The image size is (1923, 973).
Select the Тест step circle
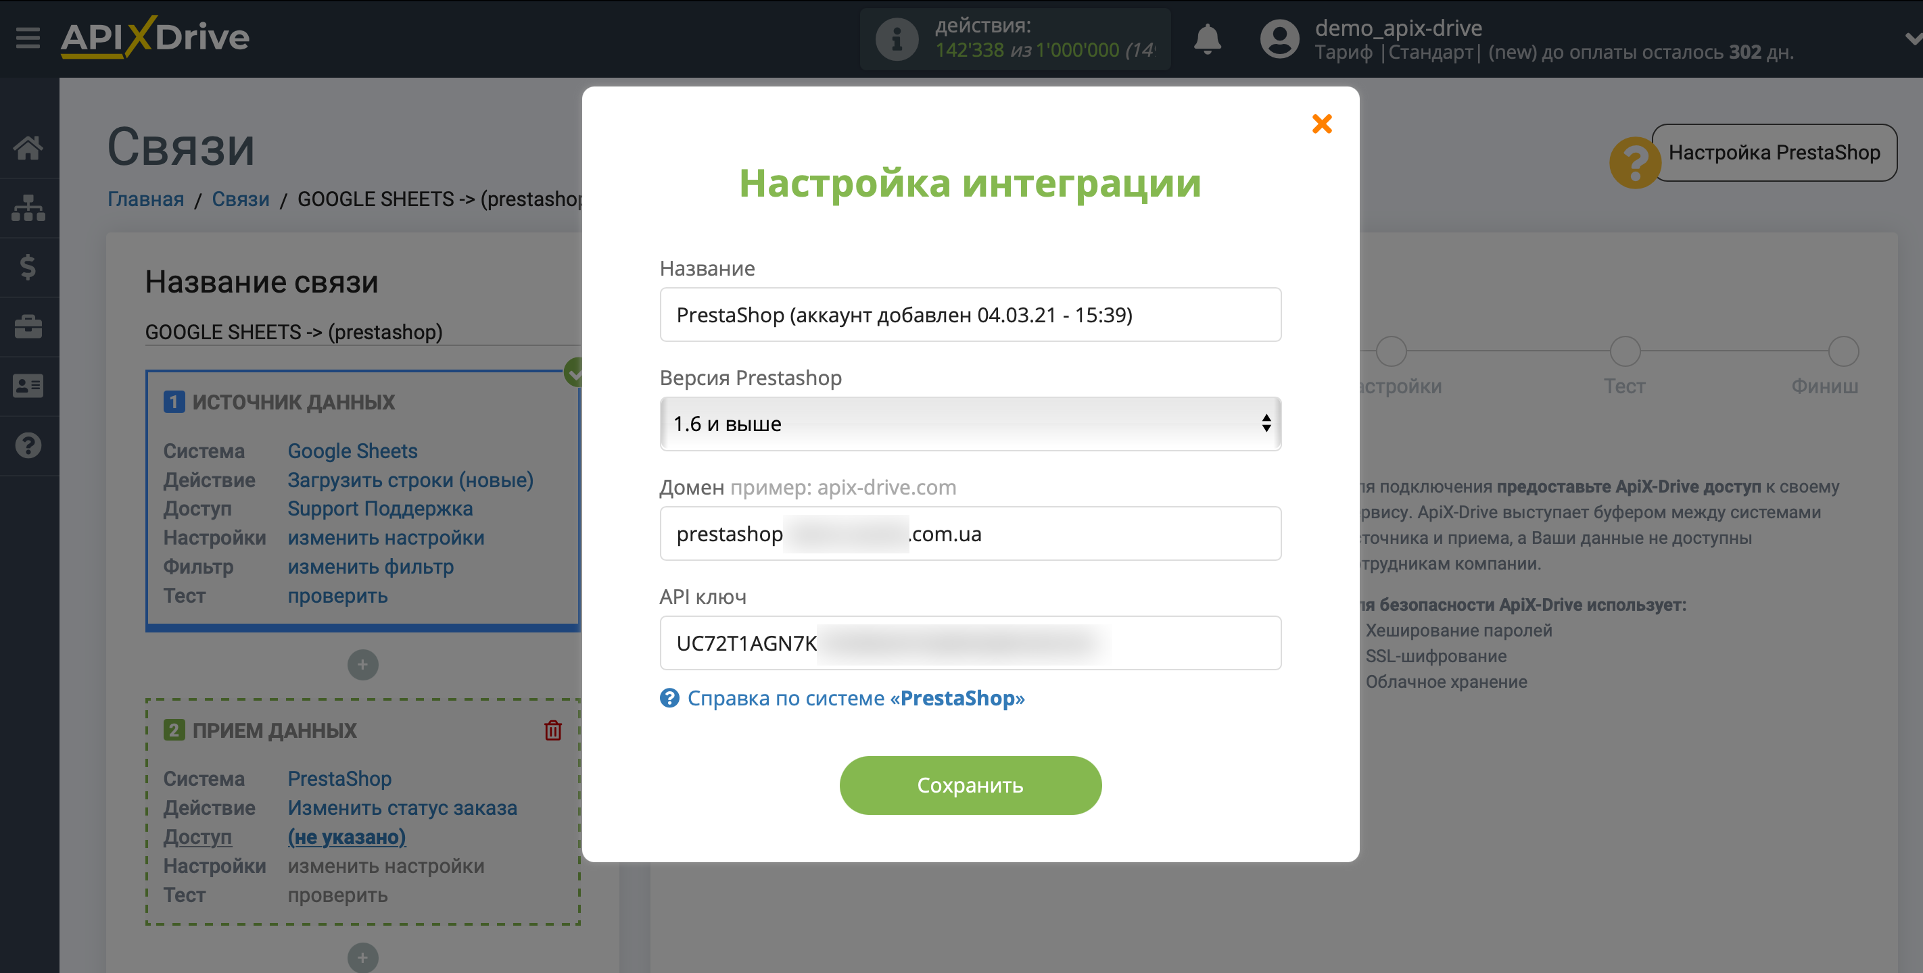[1624, 351]
